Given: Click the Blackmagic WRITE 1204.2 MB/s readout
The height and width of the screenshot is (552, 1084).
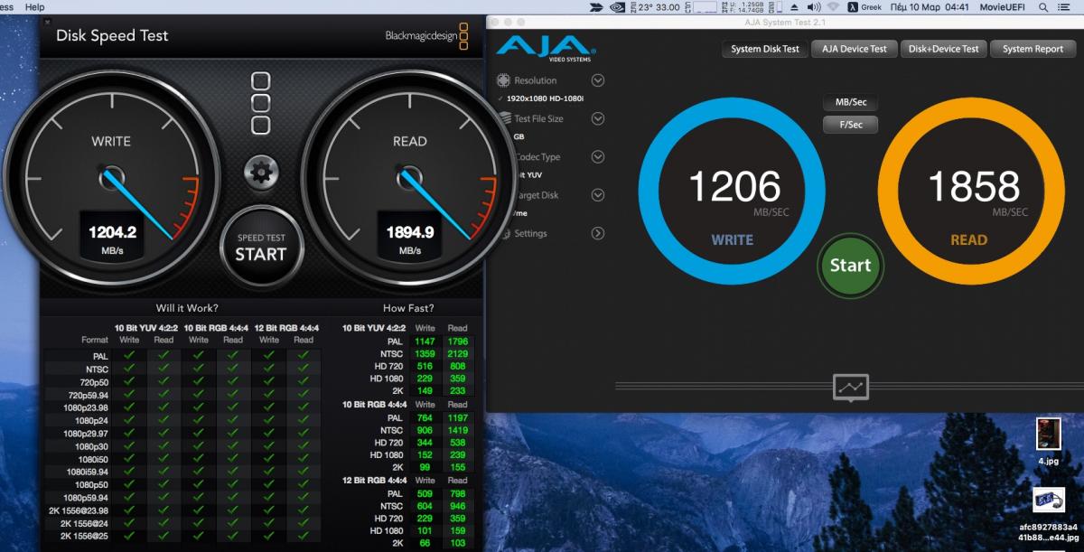Looking at the screenshot, I should (112, 238).
